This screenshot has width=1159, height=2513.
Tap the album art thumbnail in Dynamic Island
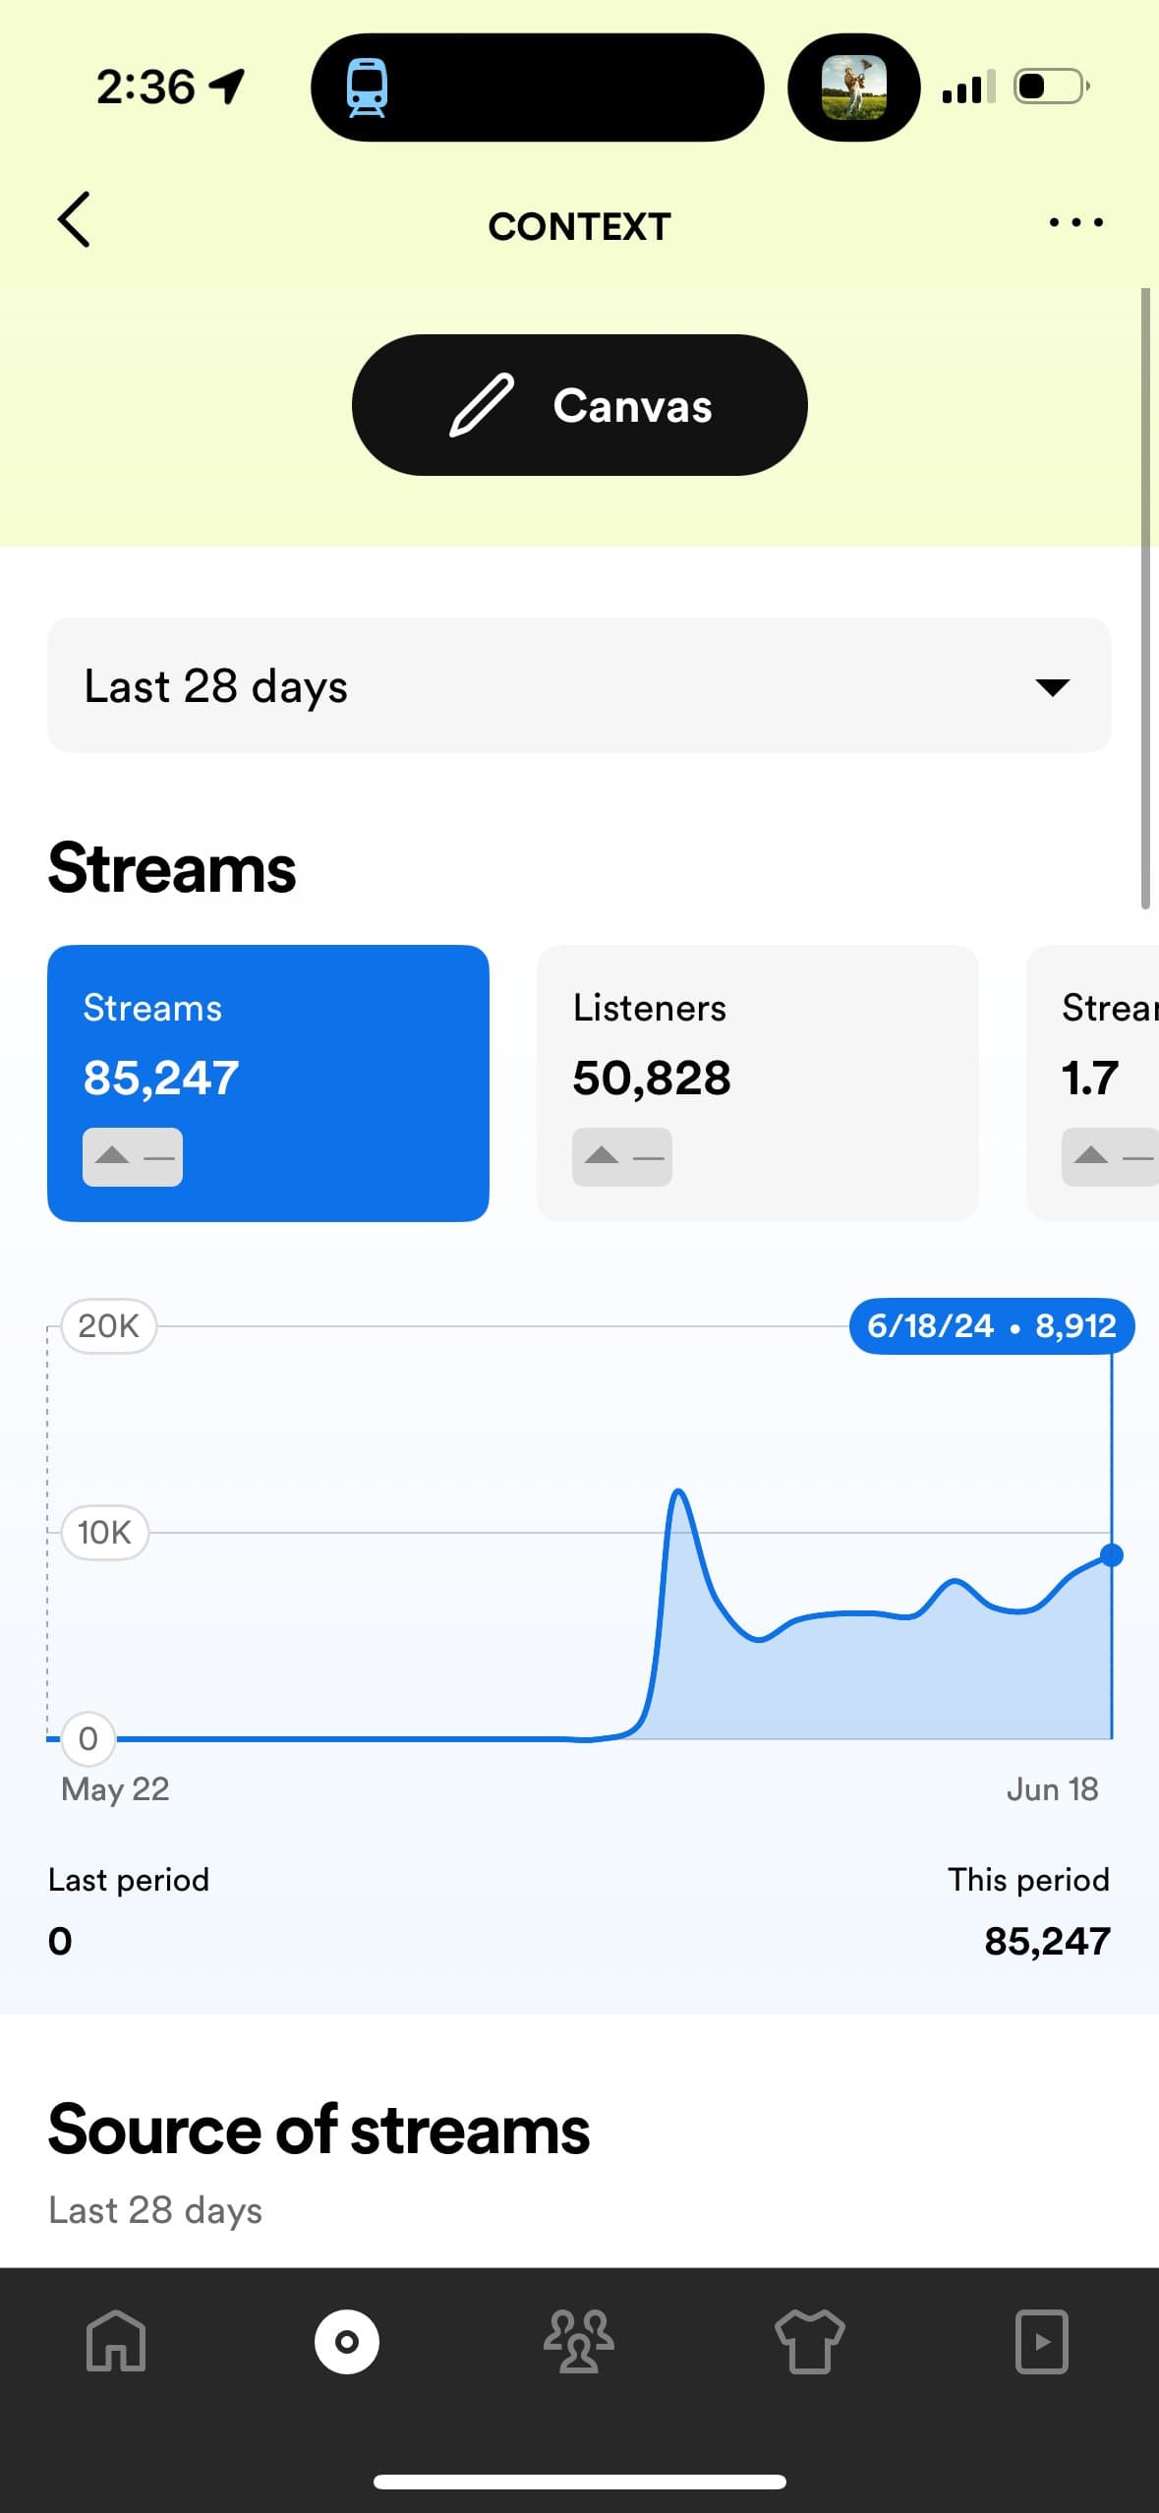(x=853, y=88)
